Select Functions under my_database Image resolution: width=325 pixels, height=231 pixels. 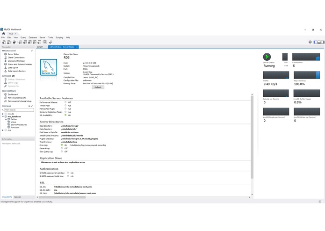(15, 127)
